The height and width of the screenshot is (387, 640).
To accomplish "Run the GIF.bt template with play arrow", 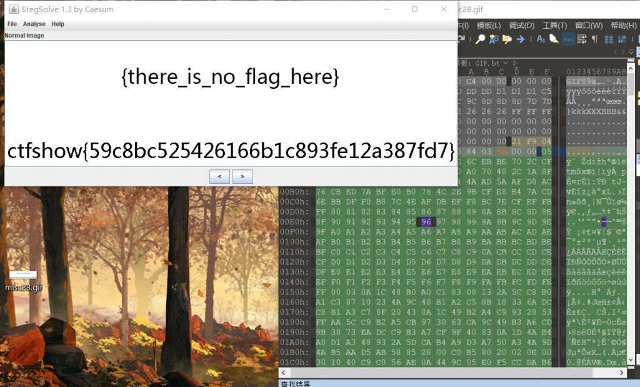I will click(x=514, y=63).
